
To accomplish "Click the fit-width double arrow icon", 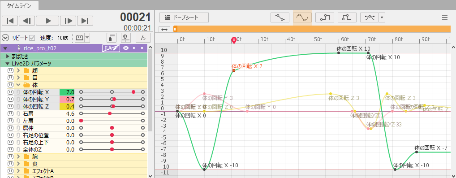I will tap(164, 30).
